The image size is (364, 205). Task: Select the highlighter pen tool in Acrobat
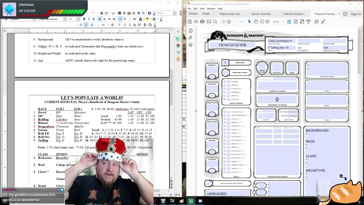pos(323,22)
